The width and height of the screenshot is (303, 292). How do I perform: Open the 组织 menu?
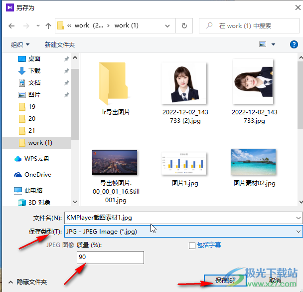pyautogui.click(x=20, y=45)
